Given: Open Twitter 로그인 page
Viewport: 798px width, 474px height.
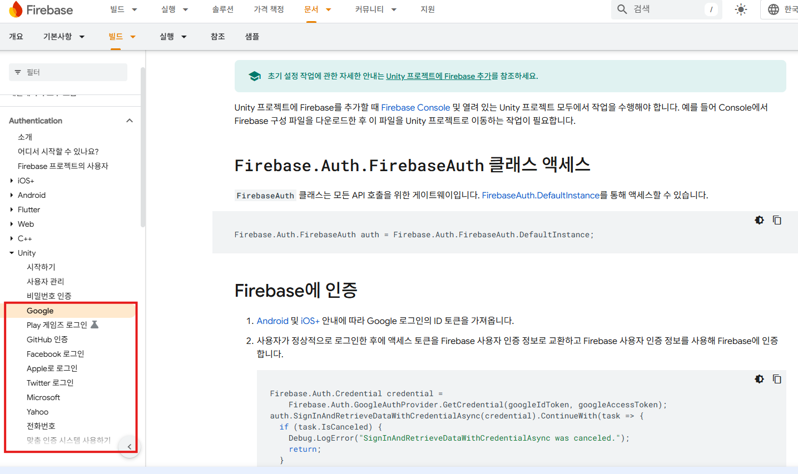Looking at the screenshot, I should [x=50, y=383].
